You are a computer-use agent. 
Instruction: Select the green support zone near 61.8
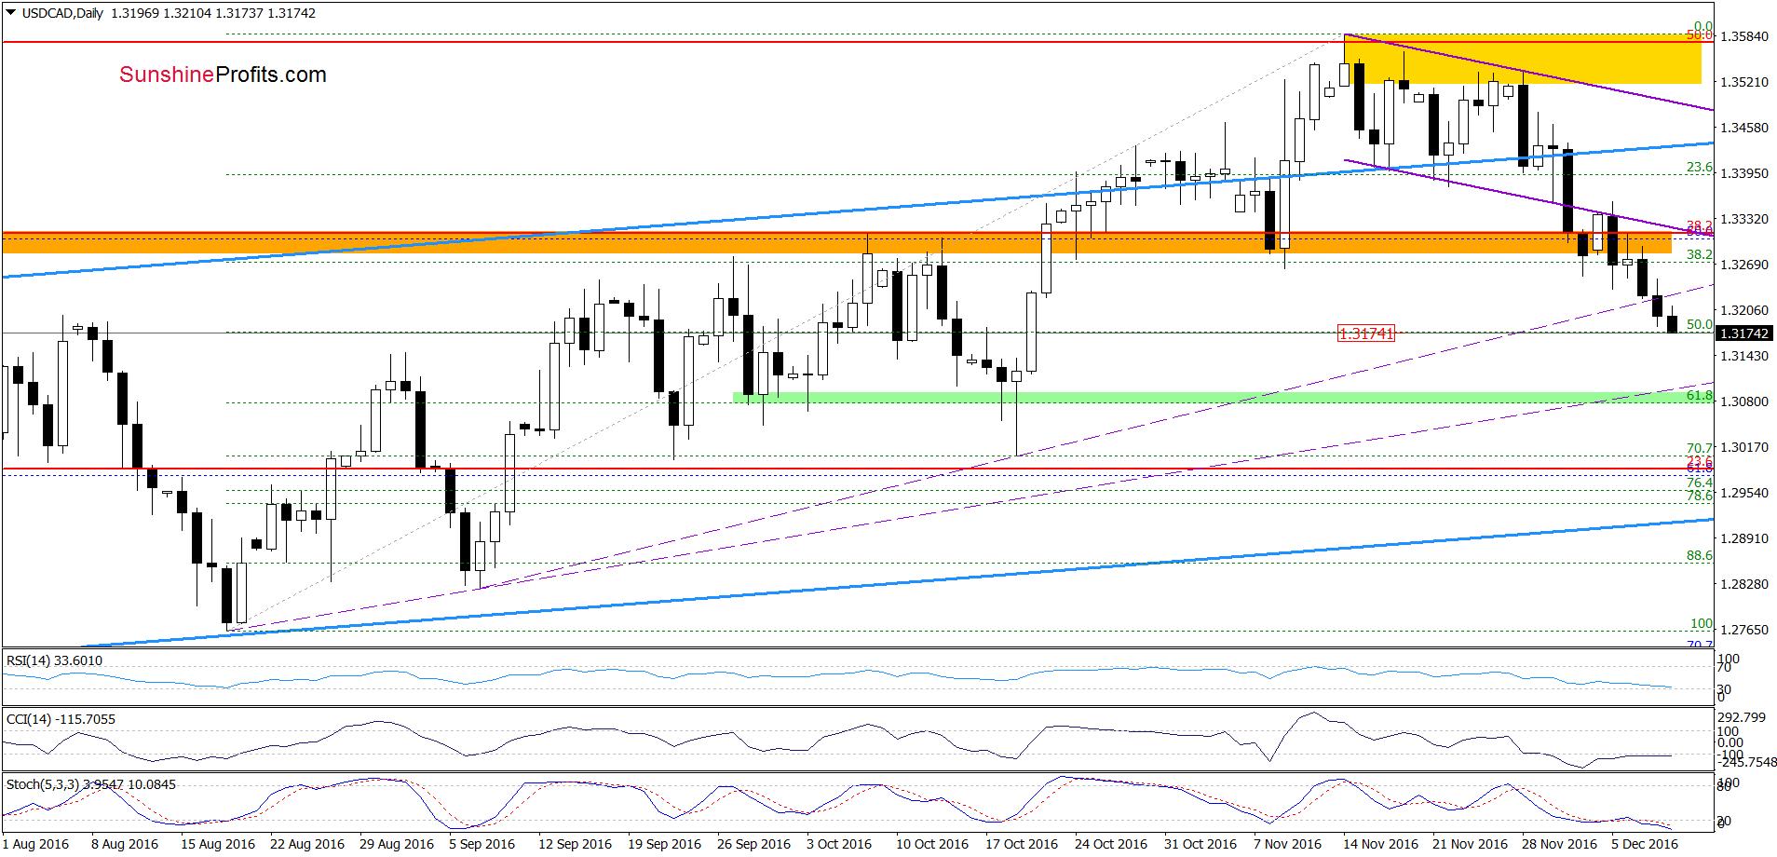point(1223,398)
